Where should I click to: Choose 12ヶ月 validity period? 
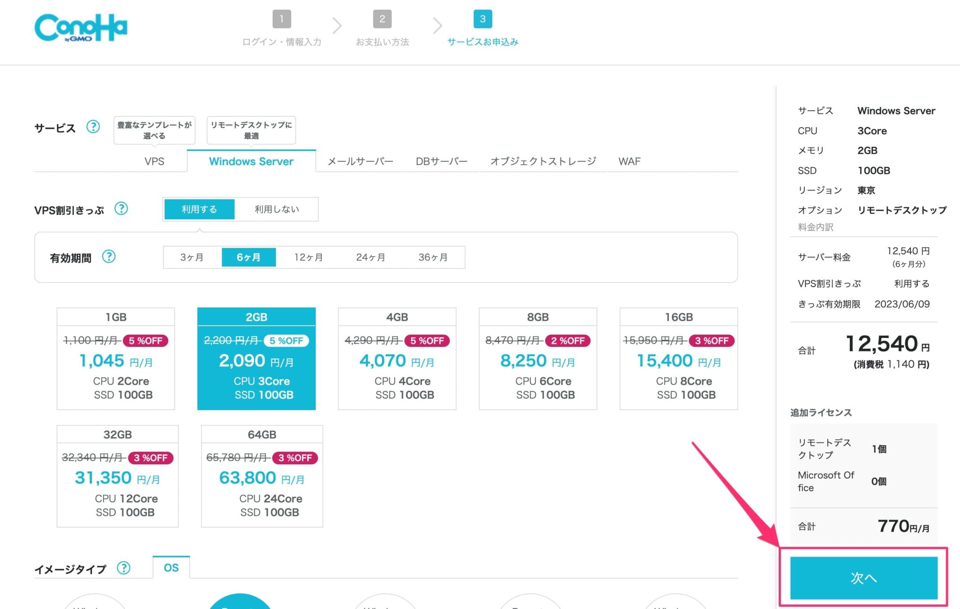click(x=308, y=257)
